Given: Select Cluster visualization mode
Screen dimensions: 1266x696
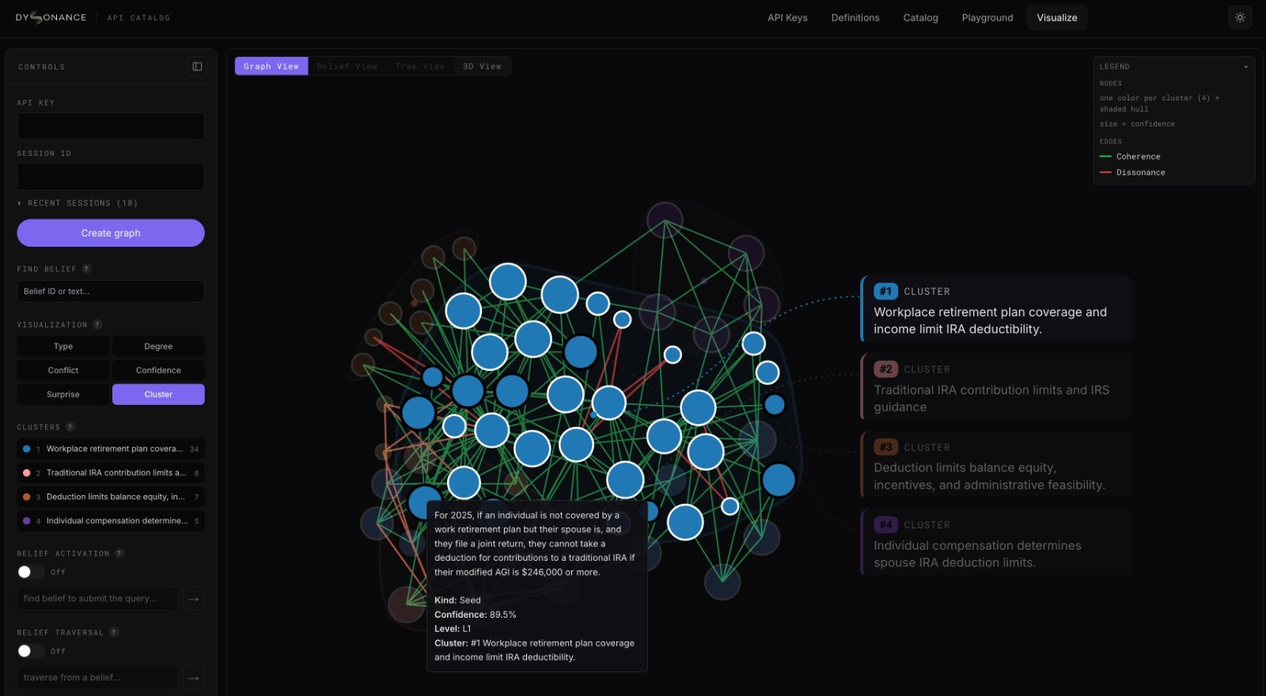Looking at the screenshot, I should click(x=158, y=395).
